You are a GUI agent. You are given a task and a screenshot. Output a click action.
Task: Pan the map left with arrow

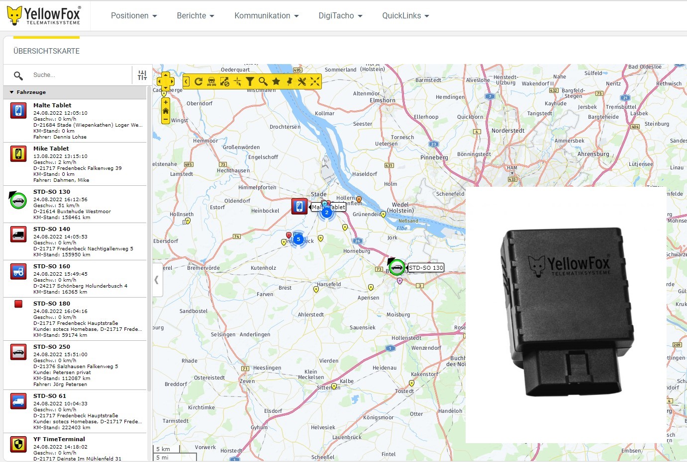(160, 81)
